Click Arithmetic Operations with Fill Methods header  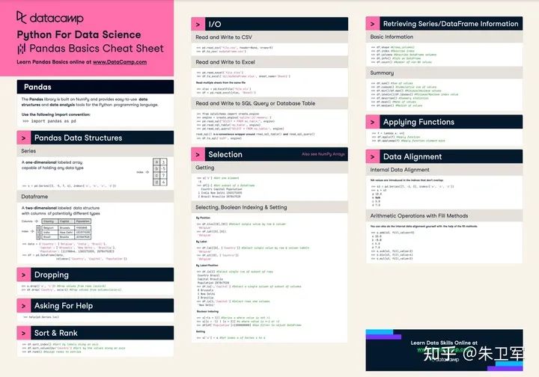(x=444, y=215)
